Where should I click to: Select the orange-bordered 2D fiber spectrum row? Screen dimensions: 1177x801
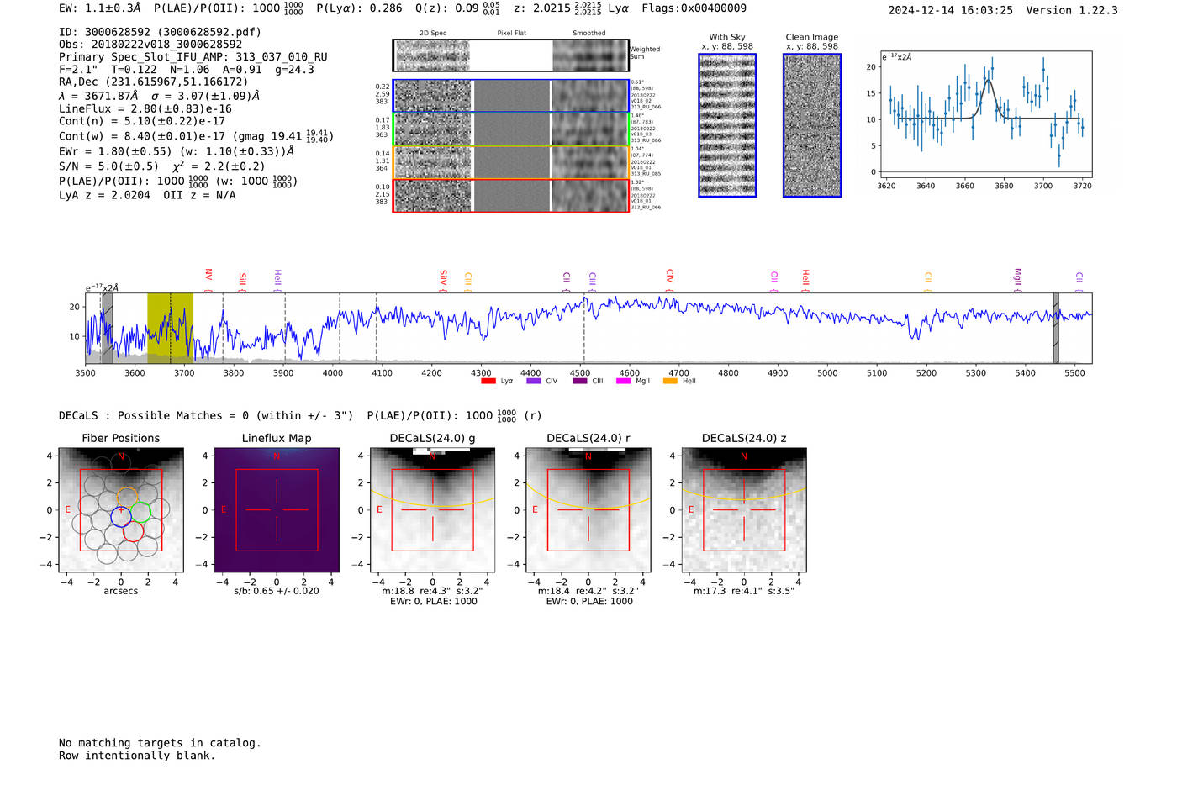pos(511,162)
